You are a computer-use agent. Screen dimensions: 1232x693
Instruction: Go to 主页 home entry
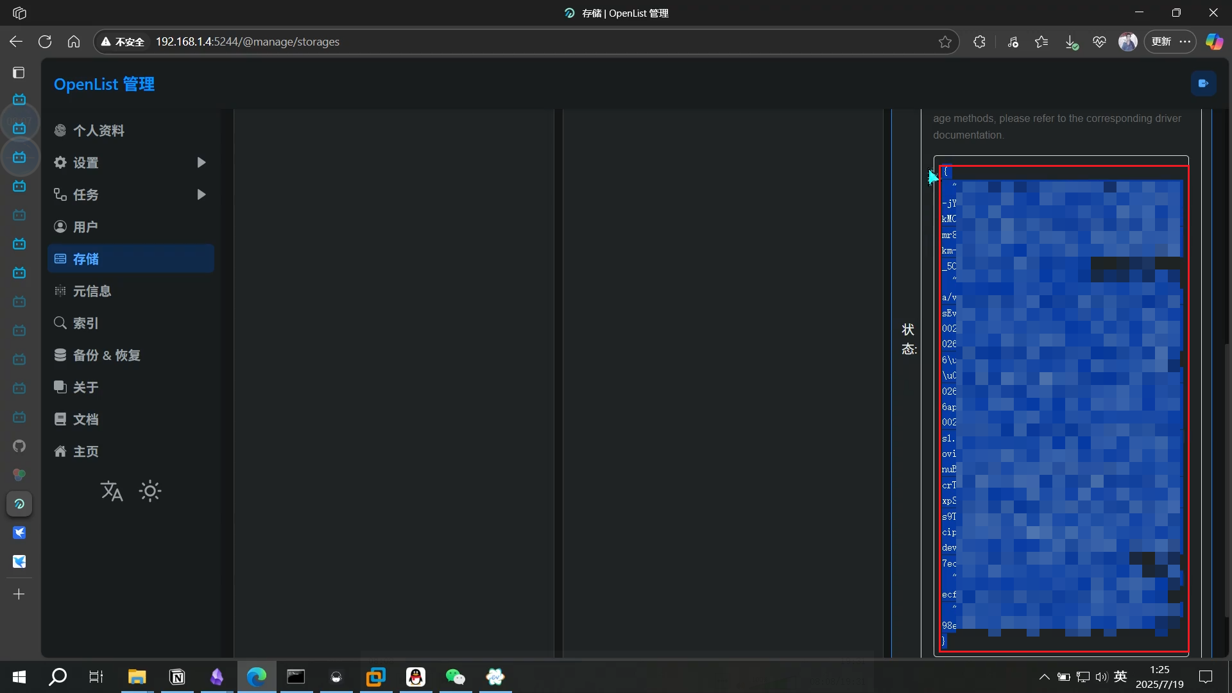pyautogui.click(x=85, y=452)
